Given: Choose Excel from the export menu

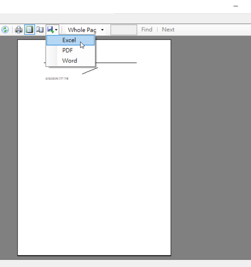Looking at the screenshot, I should [x=70, y=40].
